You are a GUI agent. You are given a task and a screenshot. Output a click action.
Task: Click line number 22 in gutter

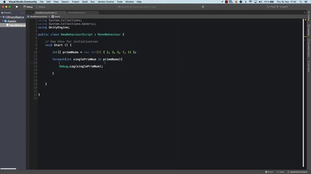click(35, 95)
